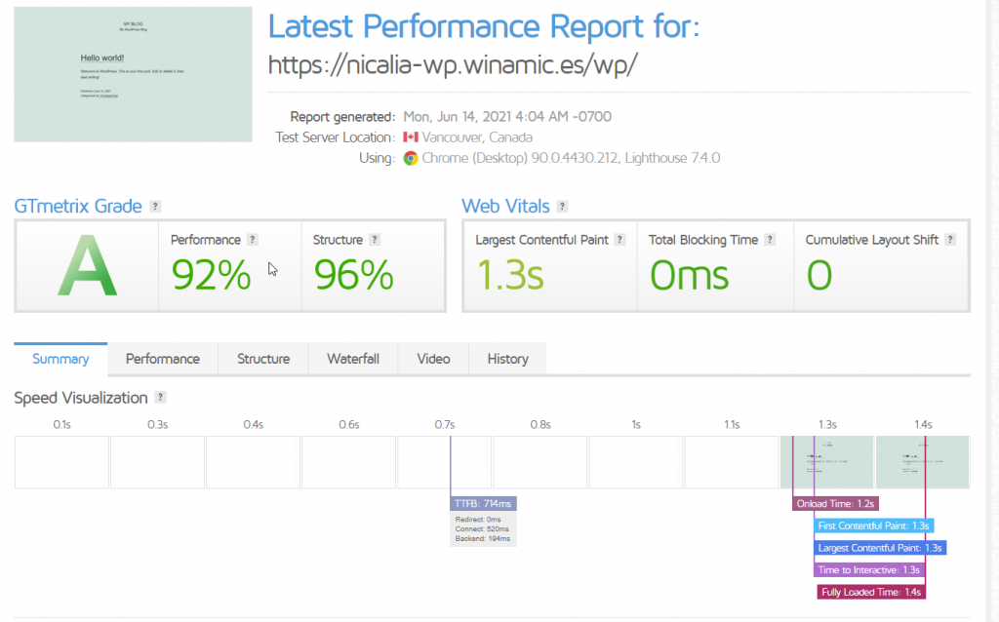
Task: Click the Fully Loaded Time 1.4s marker
Action: (x=871, y=592)
